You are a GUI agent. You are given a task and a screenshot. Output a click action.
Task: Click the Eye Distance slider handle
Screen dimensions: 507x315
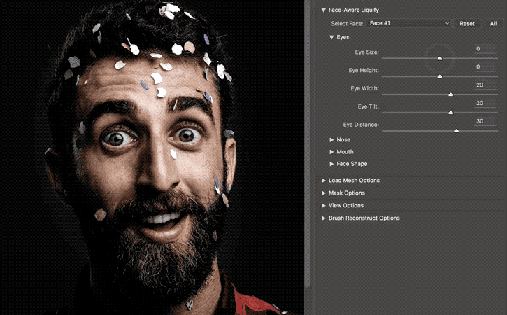pyautogui.click(x=457, y=130)
